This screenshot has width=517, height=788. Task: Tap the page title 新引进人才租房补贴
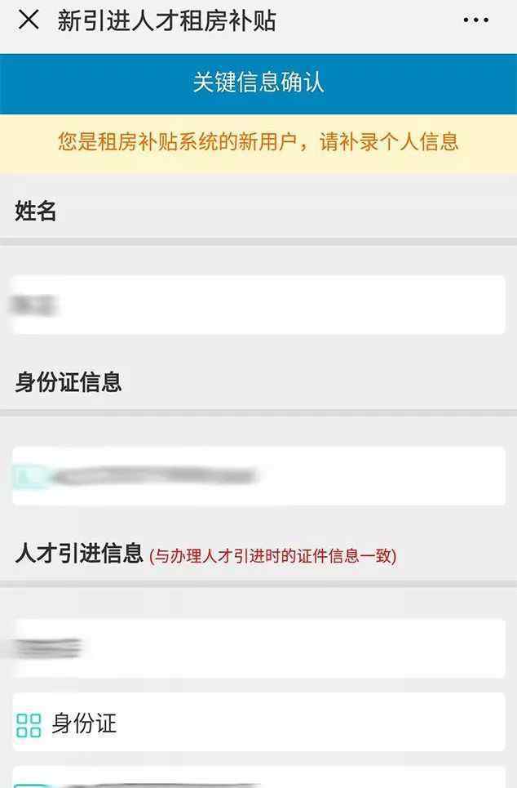pyautogui.click(x=166, y=21)
